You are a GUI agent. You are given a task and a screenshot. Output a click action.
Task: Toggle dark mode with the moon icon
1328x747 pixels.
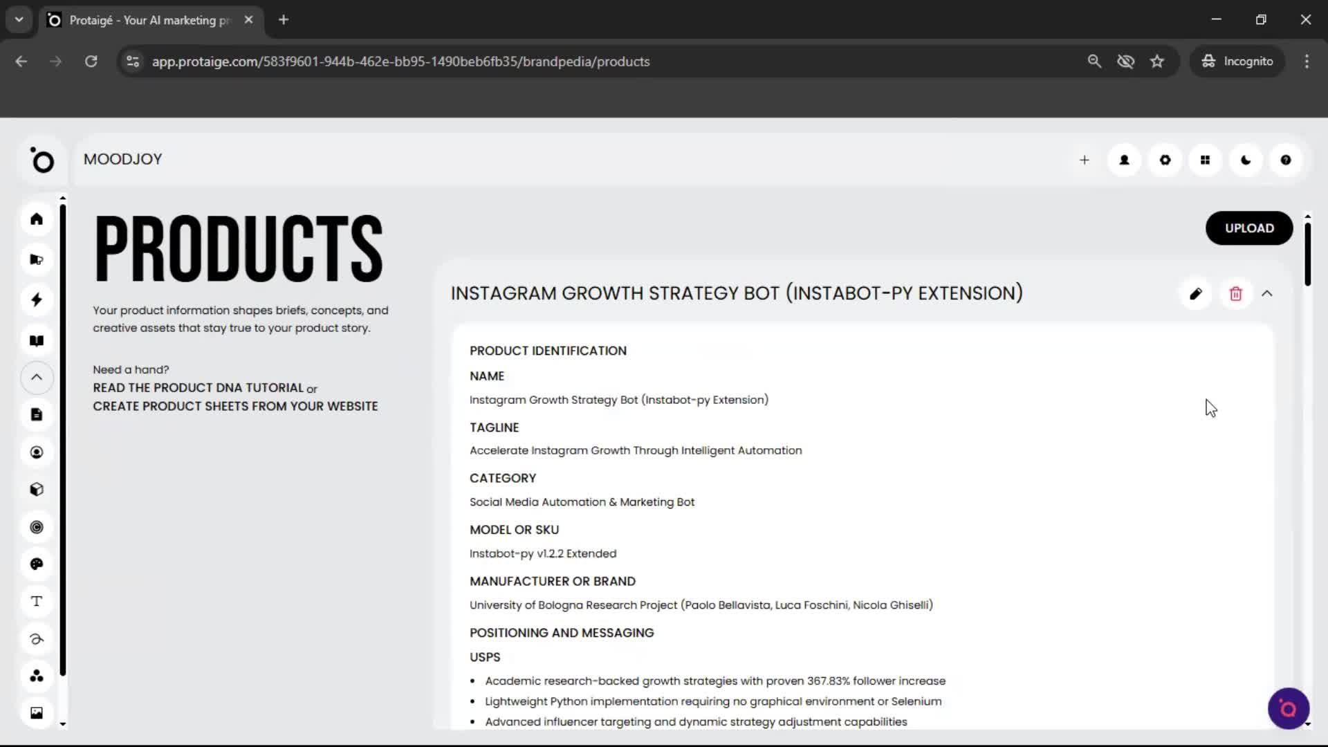pyautogui.click(x=1245, y=160)
